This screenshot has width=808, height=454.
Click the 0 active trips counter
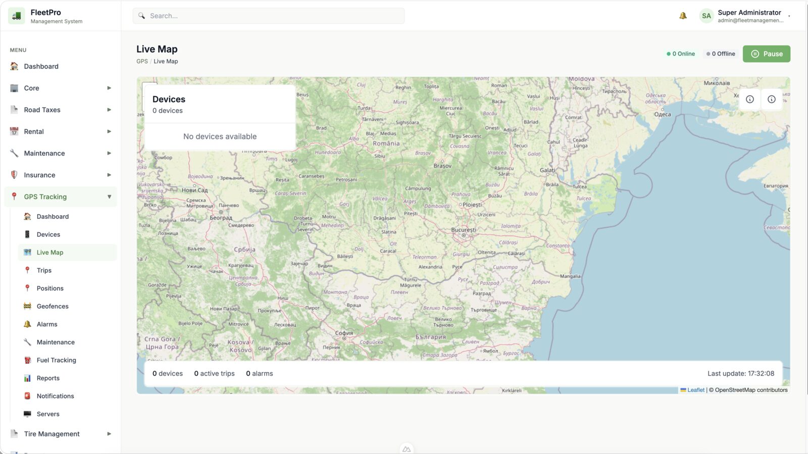coord(214,374)
